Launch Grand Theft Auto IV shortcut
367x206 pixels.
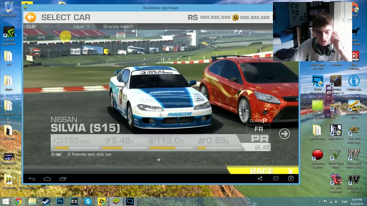(354, 184)
